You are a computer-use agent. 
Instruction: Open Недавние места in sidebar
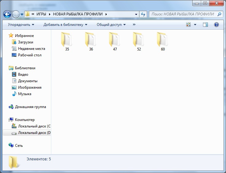pos(32,49)
